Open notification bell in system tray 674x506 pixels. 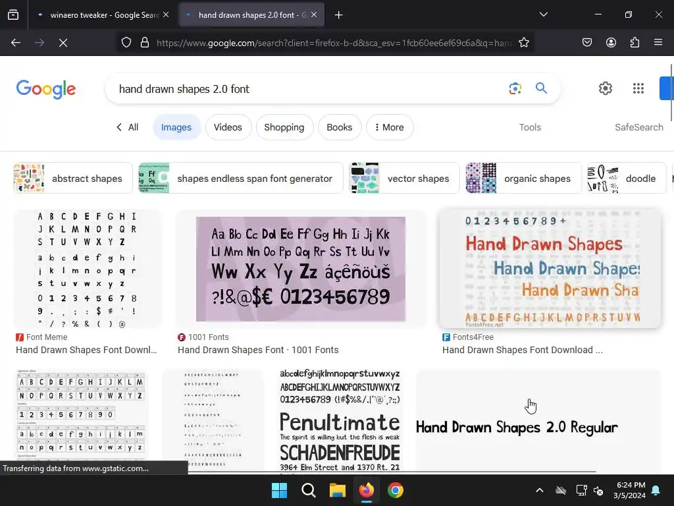(656, 490)
